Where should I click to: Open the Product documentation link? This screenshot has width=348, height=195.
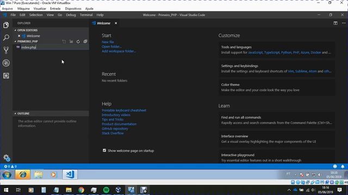pos(119,124)
